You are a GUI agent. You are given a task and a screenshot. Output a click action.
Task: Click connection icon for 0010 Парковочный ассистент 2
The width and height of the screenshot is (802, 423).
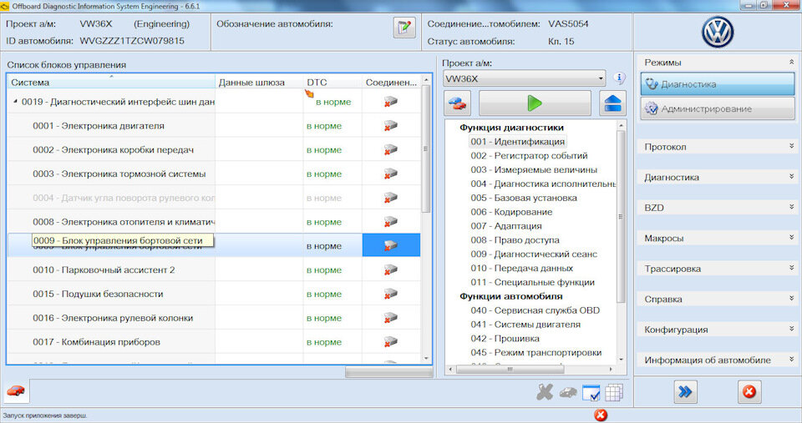point(391,269)
